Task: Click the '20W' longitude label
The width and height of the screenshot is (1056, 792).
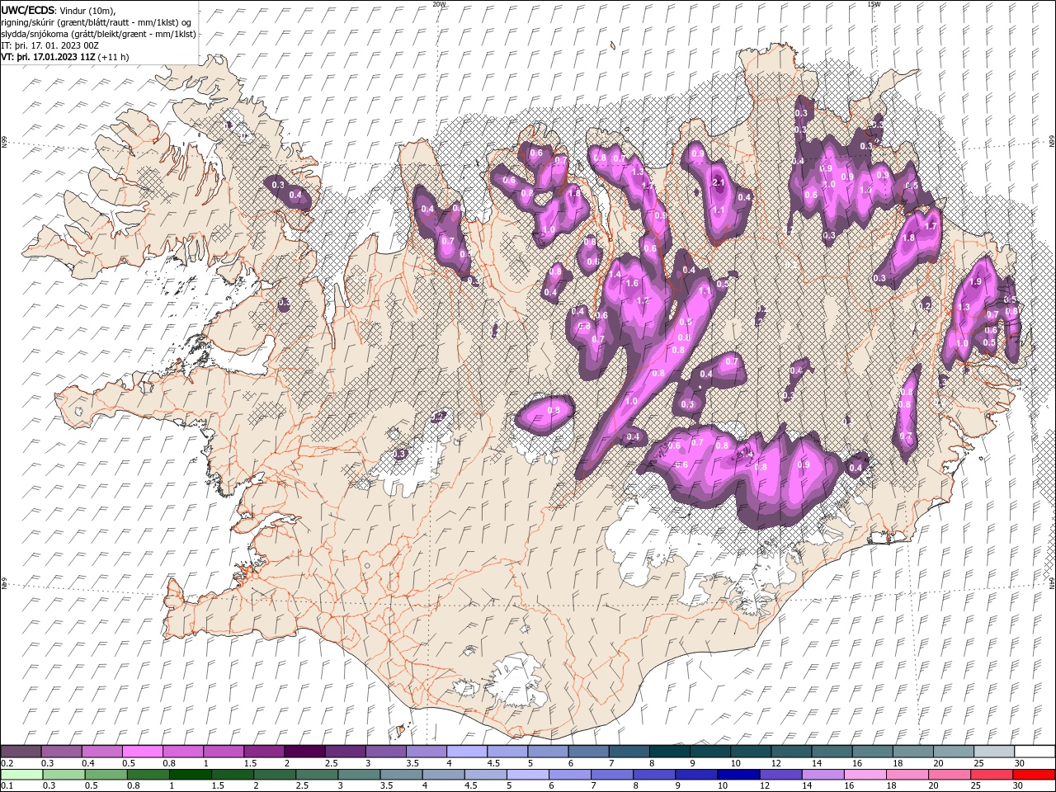Action: pyautogui.click(x=439, y=3)
